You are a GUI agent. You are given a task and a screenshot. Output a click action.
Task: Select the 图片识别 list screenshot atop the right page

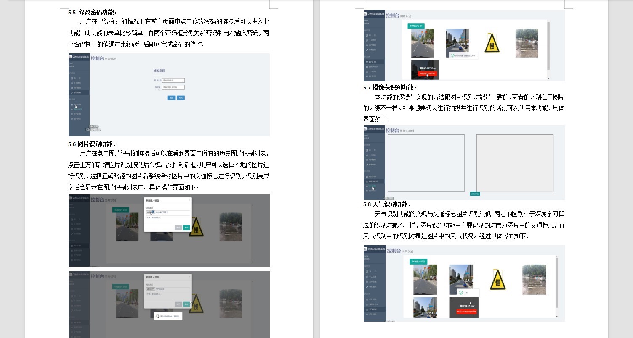(464, 45)
